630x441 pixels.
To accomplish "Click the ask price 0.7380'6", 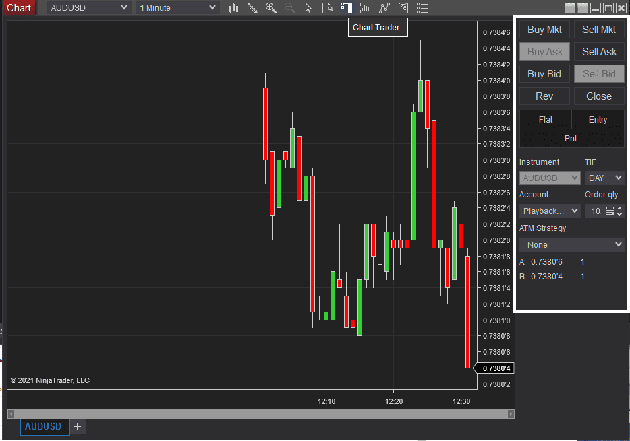I will click(547, 261).
